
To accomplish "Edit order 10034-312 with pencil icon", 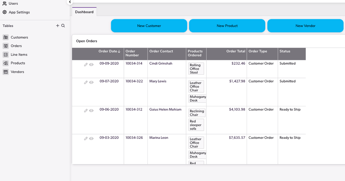I will click(x=86, y=111).
